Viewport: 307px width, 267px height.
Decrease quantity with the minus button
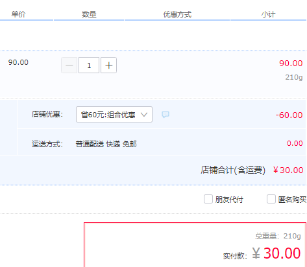(x=69, y=65)
